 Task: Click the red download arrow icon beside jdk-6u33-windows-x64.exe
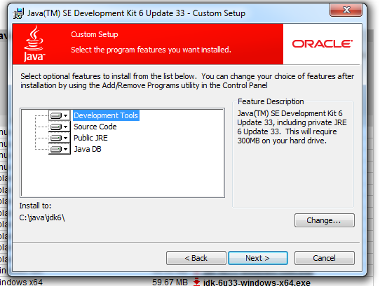coord(196,282)
